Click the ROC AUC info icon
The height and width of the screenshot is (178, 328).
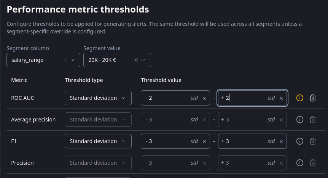299,98
